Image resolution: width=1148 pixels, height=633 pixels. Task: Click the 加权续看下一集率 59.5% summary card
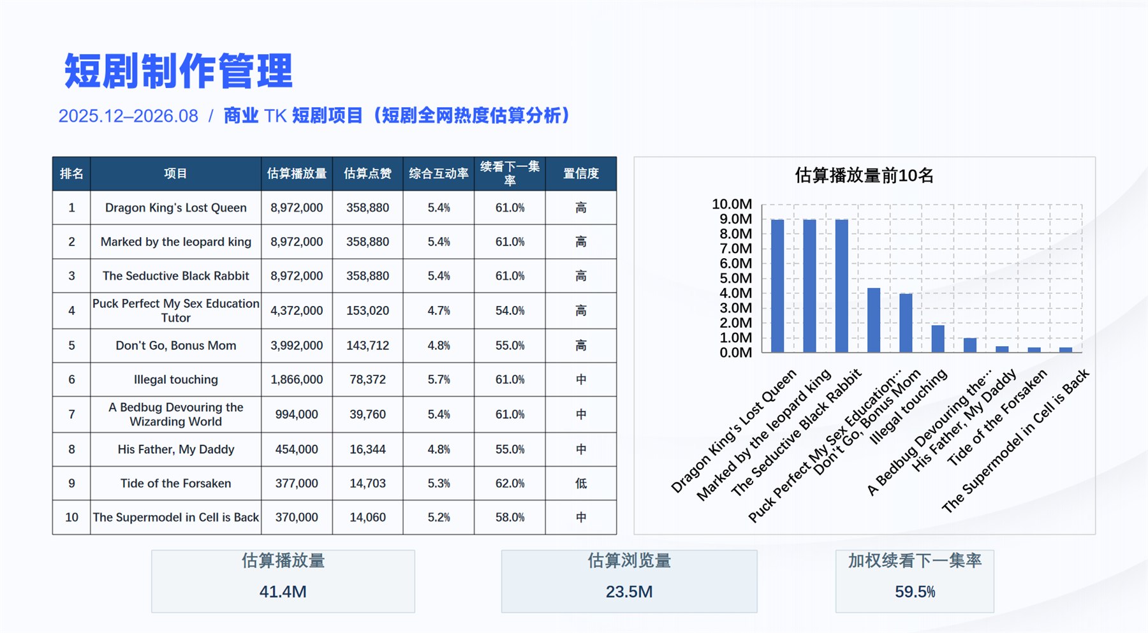coord(915,581)
